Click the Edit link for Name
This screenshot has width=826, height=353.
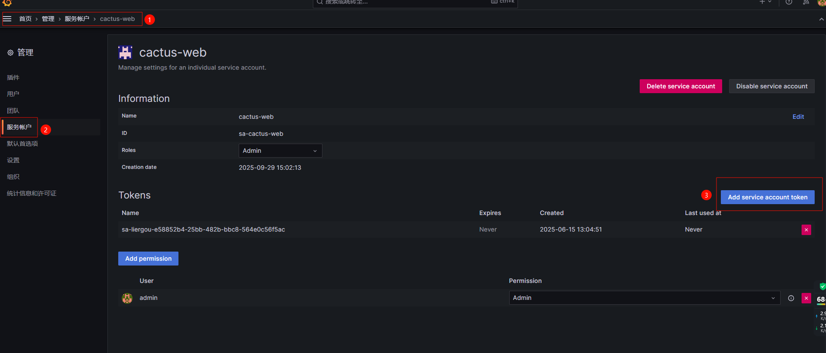tap(798, 117)
